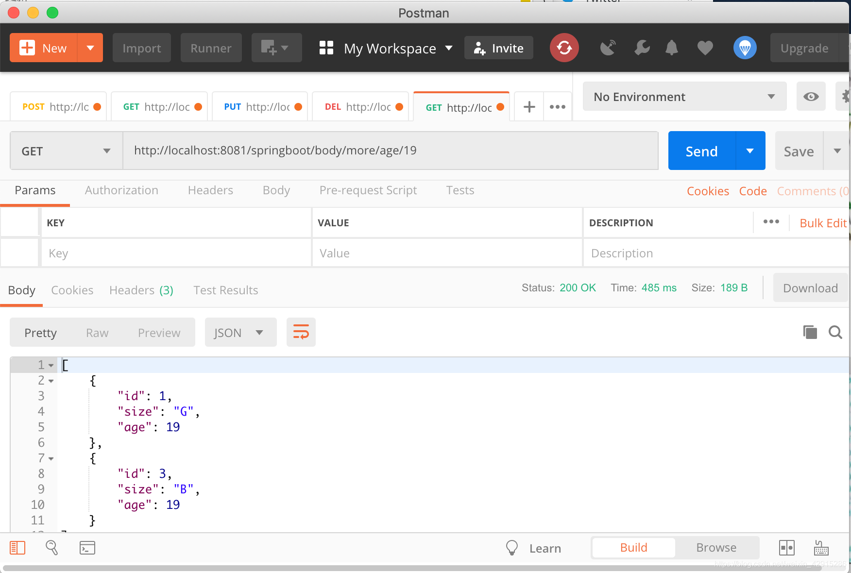Click the red sync icon
The image size is (851, 573).
coord(564,48)
